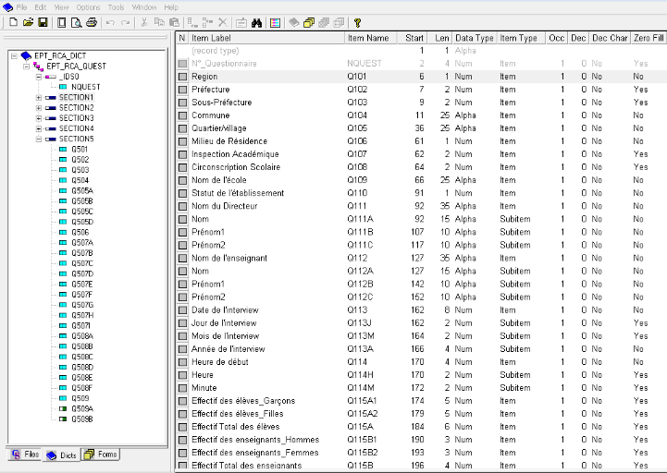667x473 pixels.
Task: Expand the SECTION1 tree node
Action: pos(39,97)
